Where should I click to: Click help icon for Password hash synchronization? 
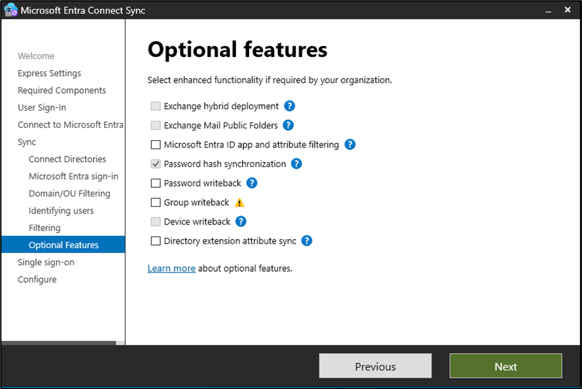tap(296, 164)
